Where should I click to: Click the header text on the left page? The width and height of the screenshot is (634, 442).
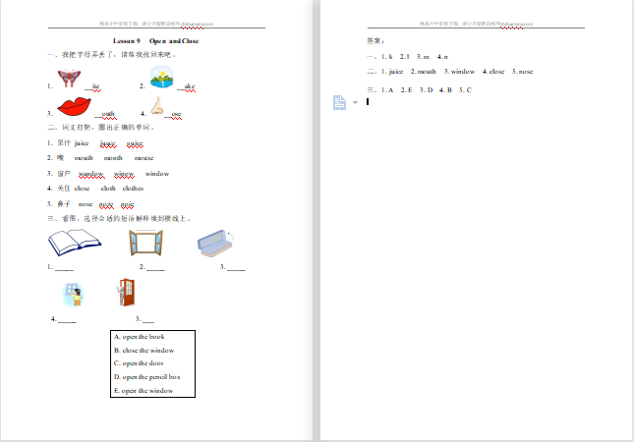tap(157, 22)
